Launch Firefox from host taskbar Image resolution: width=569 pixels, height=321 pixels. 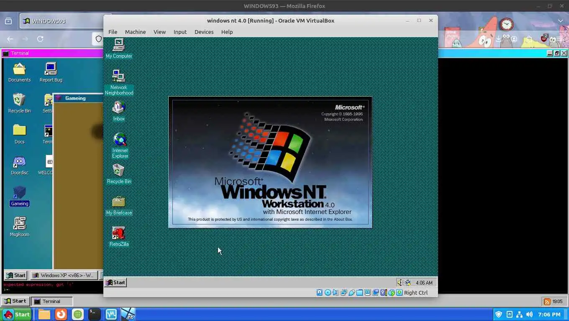(61, 314)
